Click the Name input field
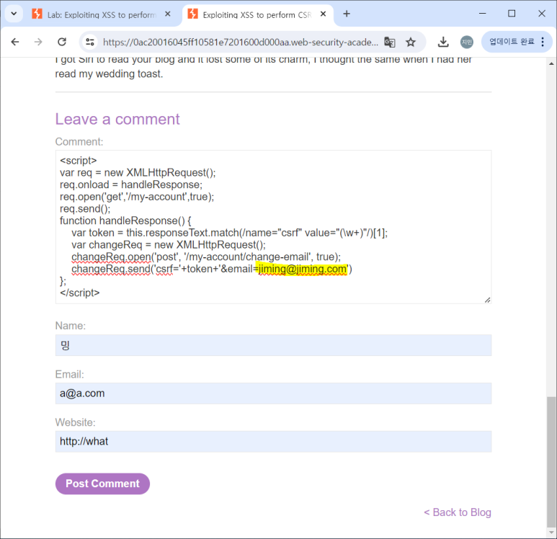 [x=273, y=345]
